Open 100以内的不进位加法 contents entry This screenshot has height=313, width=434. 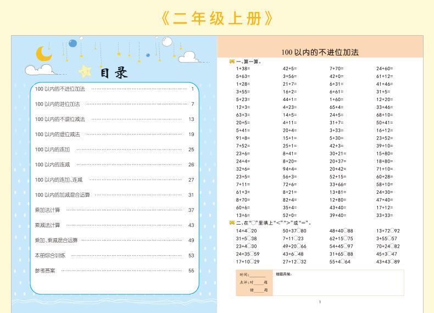coord(60,89)
